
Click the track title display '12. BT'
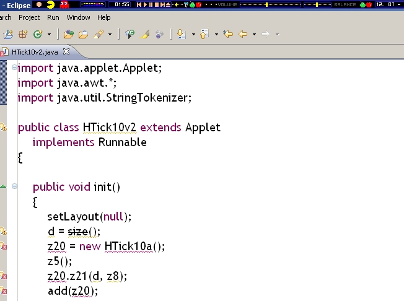click(389, 4)
